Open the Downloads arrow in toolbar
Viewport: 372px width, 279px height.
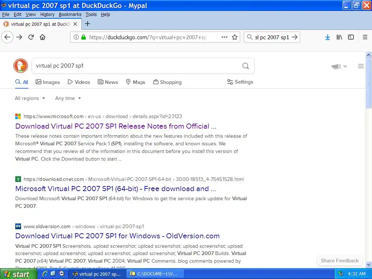point(328,37)
